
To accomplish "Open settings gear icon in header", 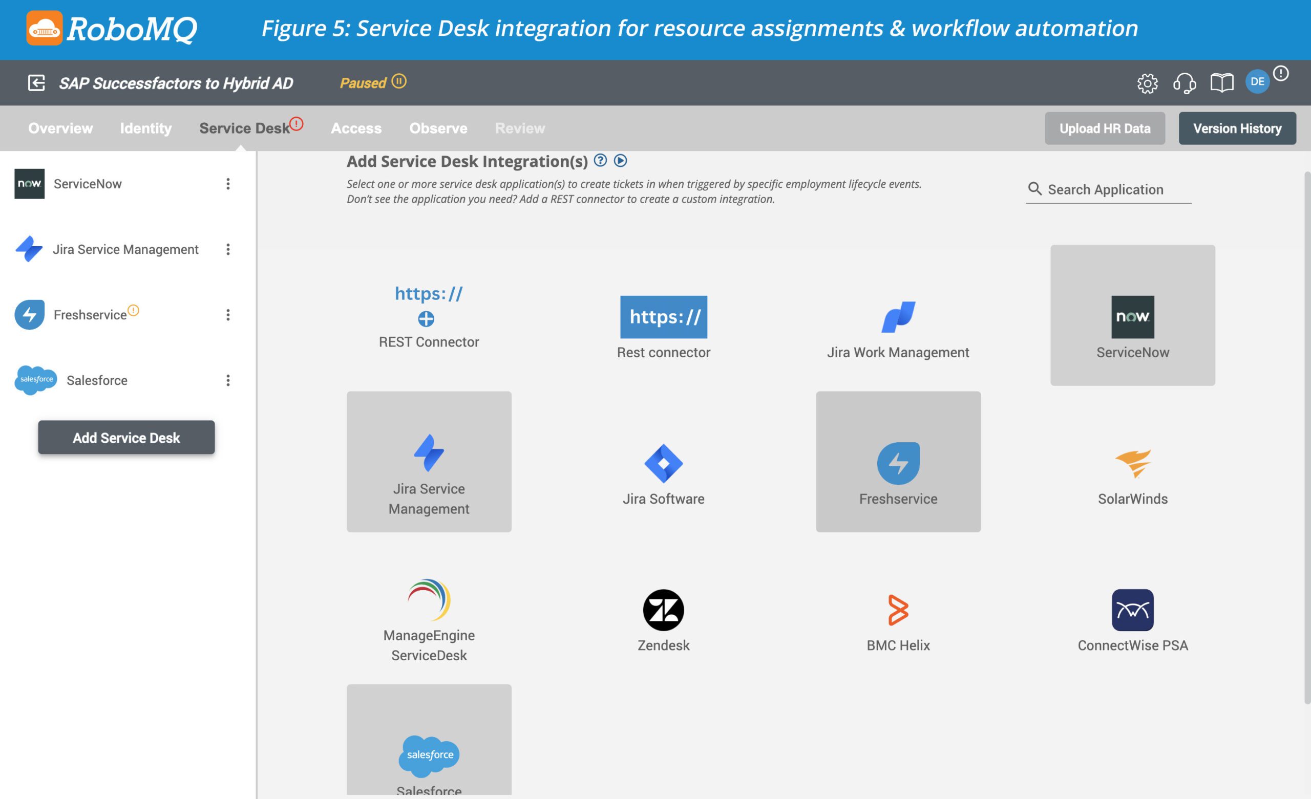I will tap(1147, 83).
